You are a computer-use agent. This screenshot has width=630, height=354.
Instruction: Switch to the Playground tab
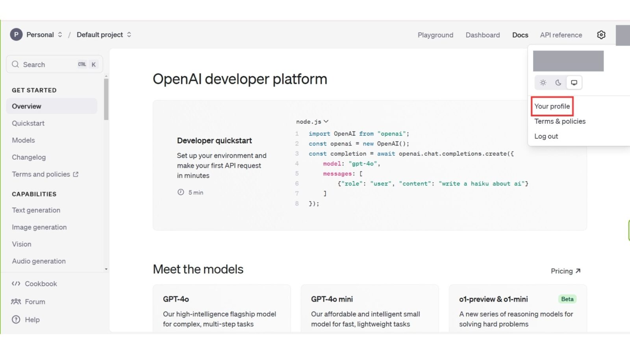click(x=435, y=35)
